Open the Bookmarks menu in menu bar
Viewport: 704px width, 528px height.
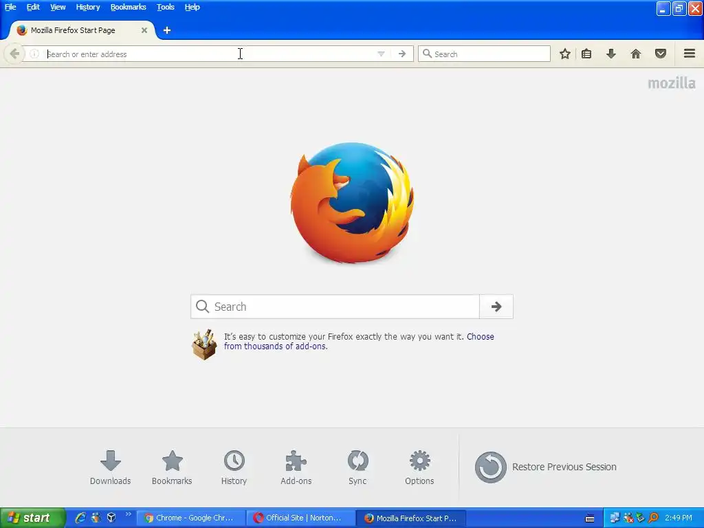[129, 7]
